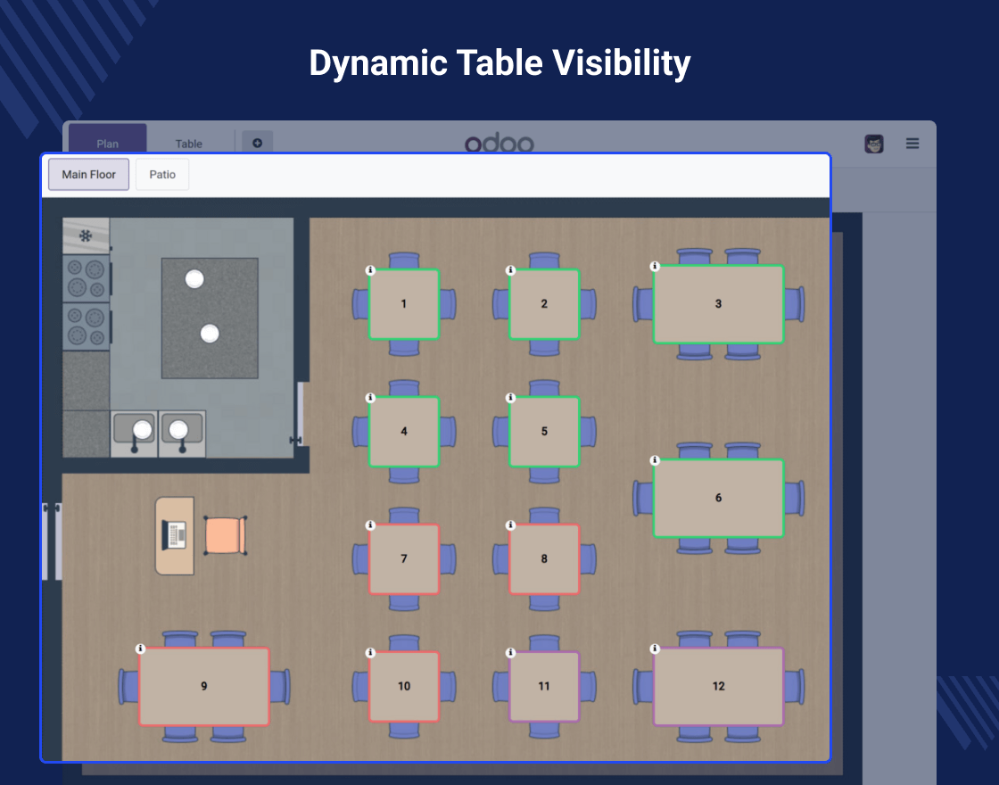Screen dimensions: 999x785
Task: Select table 10
Action: 404,686
